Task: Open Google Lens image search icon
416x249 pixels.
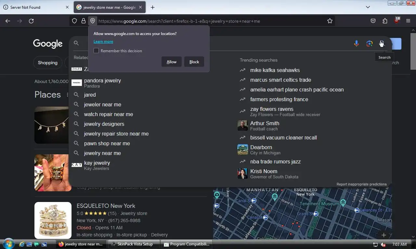Action: pyautogui.click(x=369, y=43)
